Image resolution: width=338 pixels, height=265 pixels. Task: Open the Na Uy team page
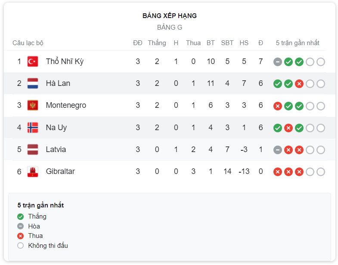pos(56,128)
